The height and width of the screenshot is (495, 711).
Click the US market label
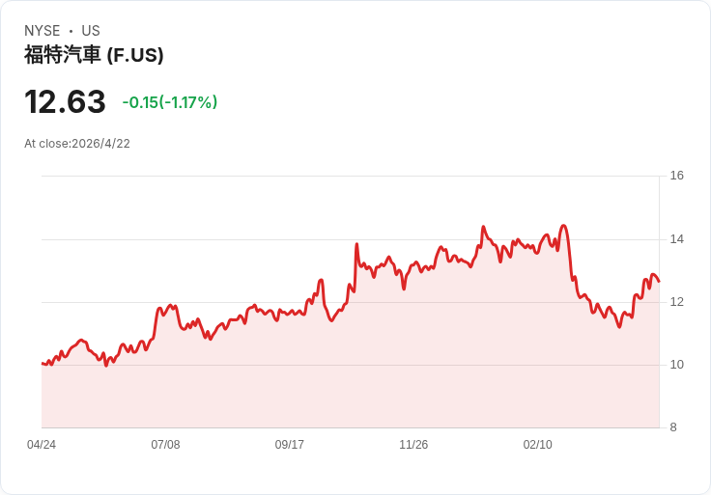click(91, 31)
